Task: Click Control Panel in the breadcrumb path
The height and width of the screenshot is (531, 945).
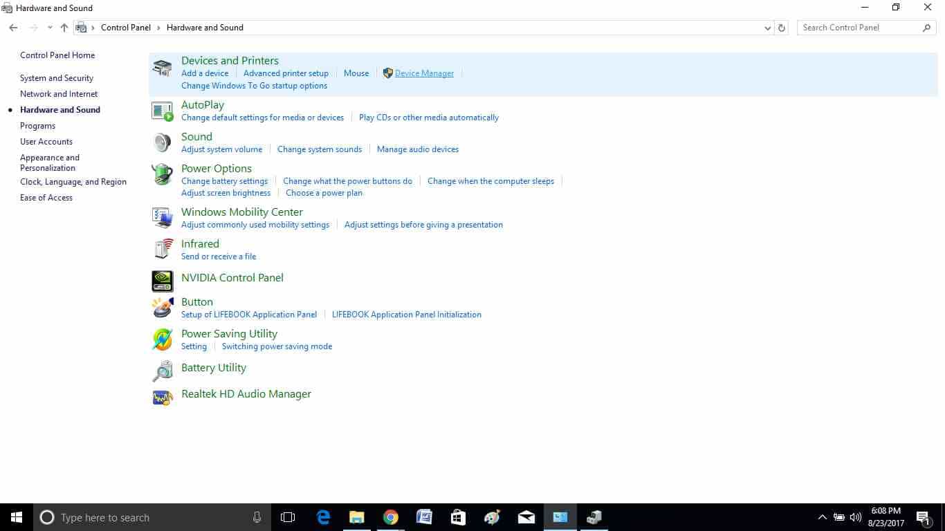Action: [x=126, y=28]
